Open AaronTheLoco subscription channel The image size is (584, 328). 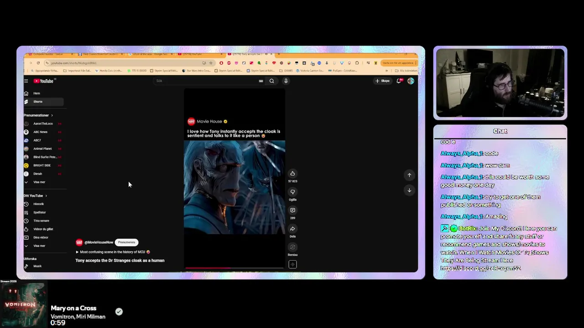point(43,124)
